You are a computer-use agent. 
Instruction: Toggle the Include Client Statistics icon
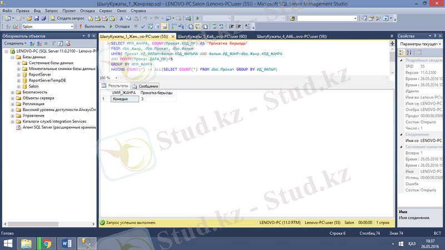(x=181, y=26)
